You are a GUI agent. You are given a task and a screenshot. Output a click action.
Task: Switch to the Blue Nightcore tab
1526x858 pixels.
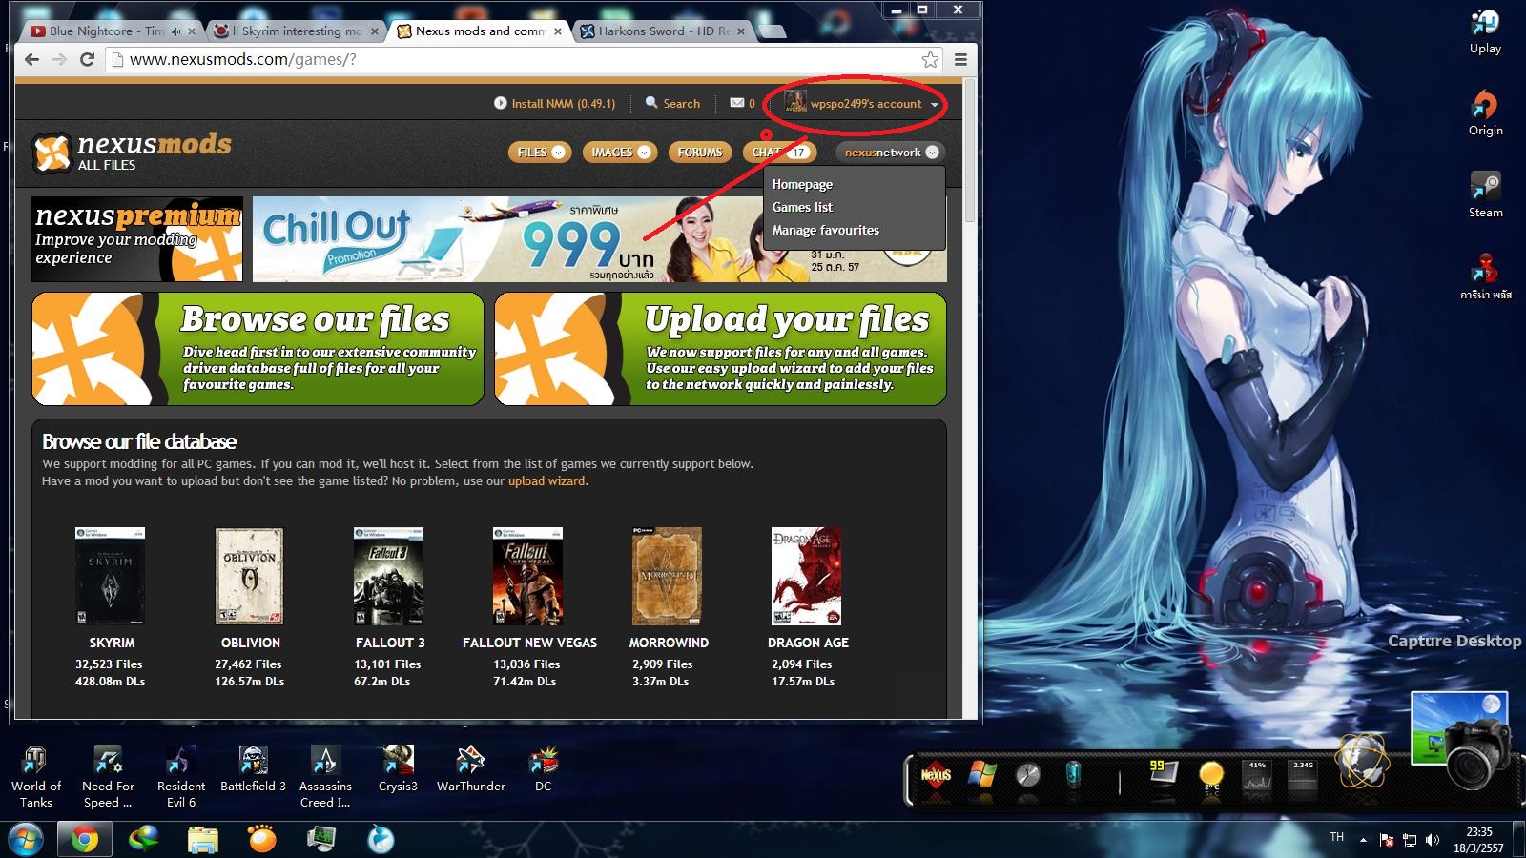pos(105,31)
